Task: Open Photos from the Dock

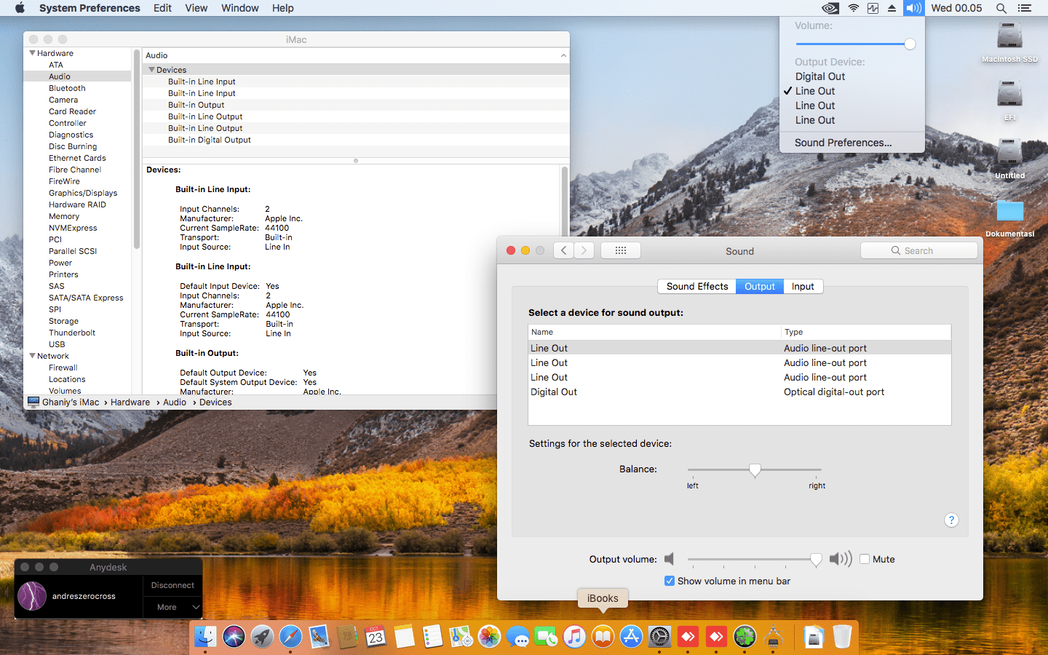Action: [488, 637]
